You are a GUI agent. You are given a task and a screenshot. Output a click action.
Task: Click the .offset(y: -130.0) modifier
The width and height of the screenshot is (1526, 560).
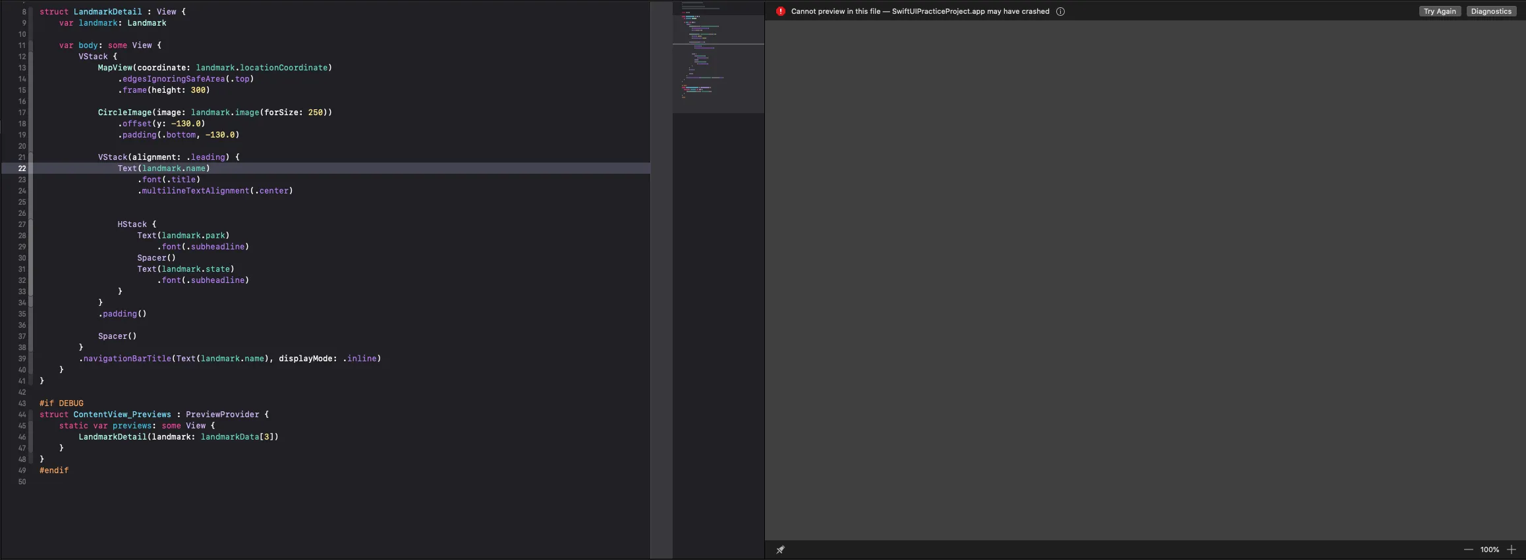tap(161, 124)
